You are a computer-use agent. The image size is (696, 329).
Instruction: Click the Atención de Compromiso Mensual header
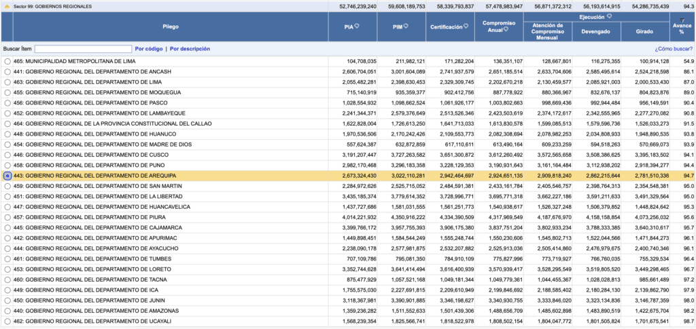[547, 31]
